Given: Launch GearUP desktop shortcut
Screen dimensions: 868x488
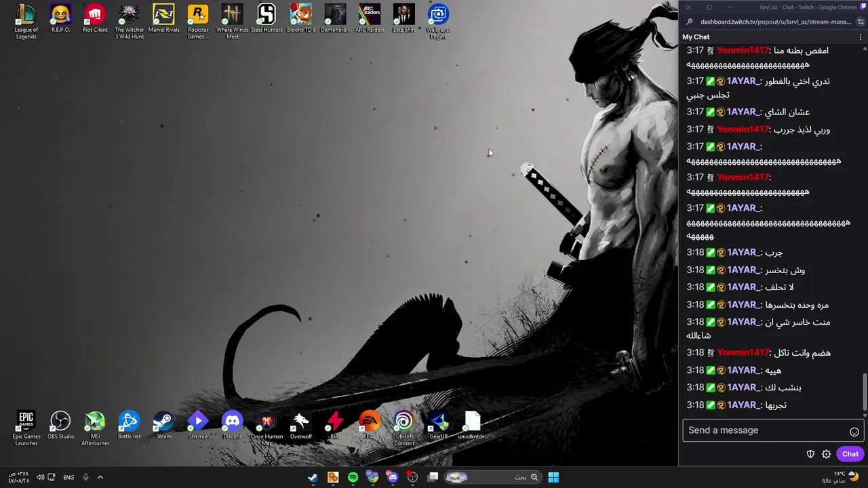Looking at the screenshot, I should (x=438, y=426).
